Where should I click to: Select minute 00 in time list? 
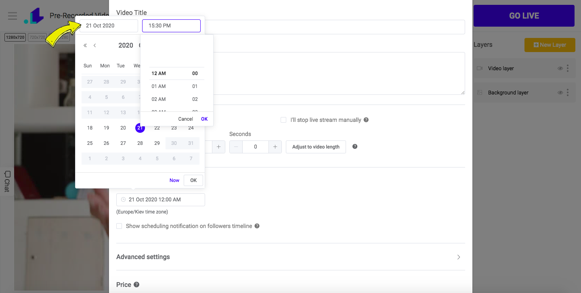coord(195,73)
